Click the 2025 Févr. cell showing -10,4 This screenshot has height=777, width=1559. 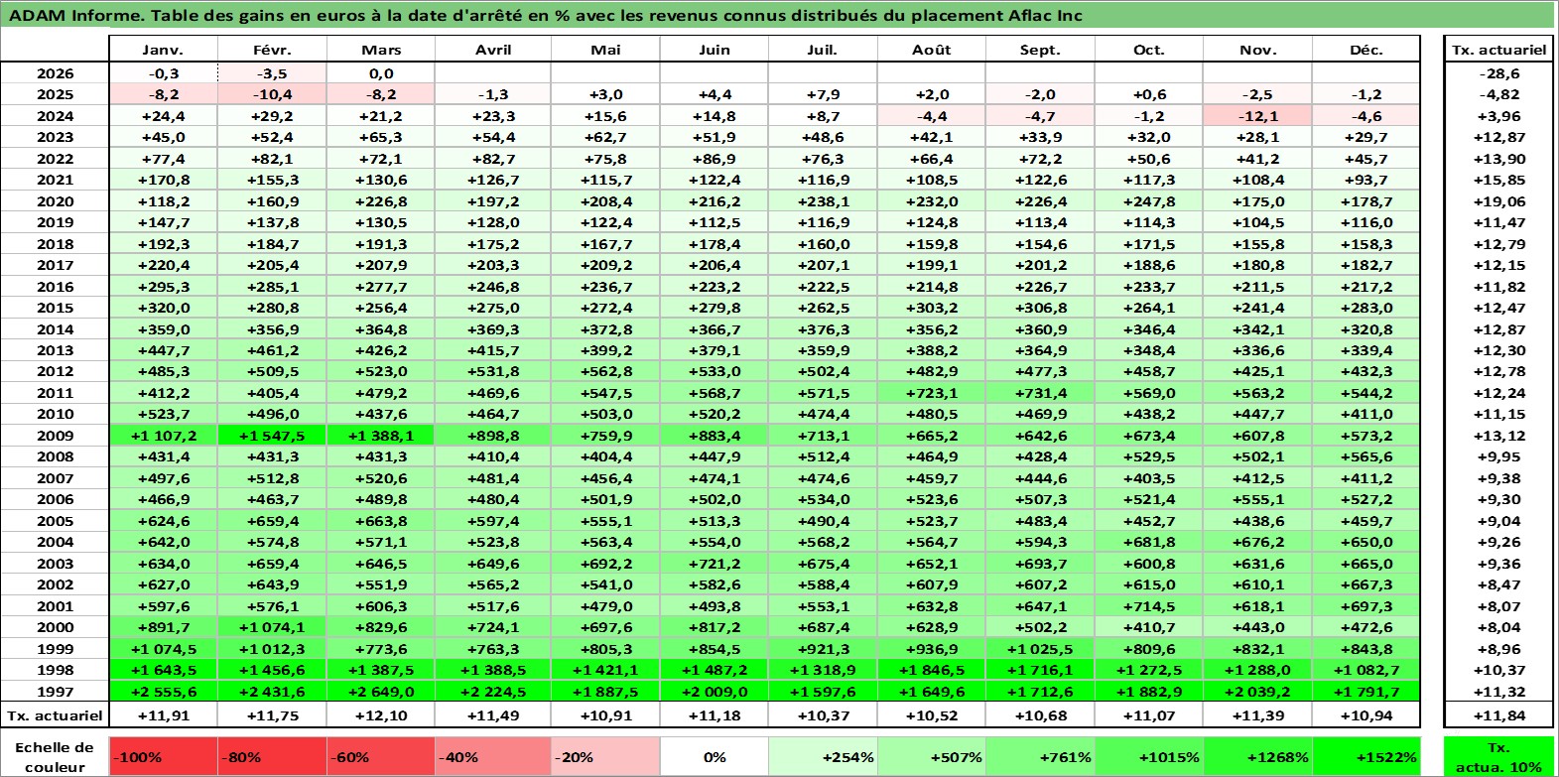coord(272,94)
